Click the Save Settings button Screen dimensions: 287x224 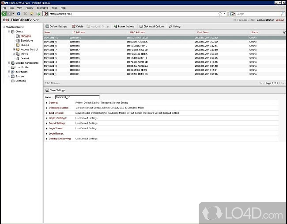click(55, 90)
